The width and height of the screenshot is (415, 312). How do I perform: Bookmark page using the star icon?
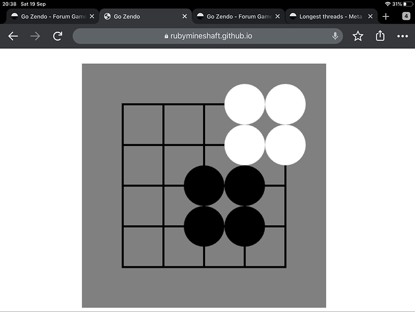358,36
